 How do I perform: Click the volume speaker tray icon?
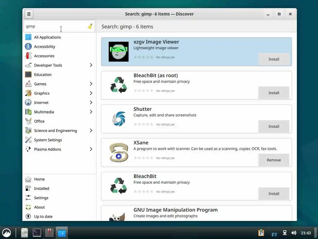click(x=294, y=233)
